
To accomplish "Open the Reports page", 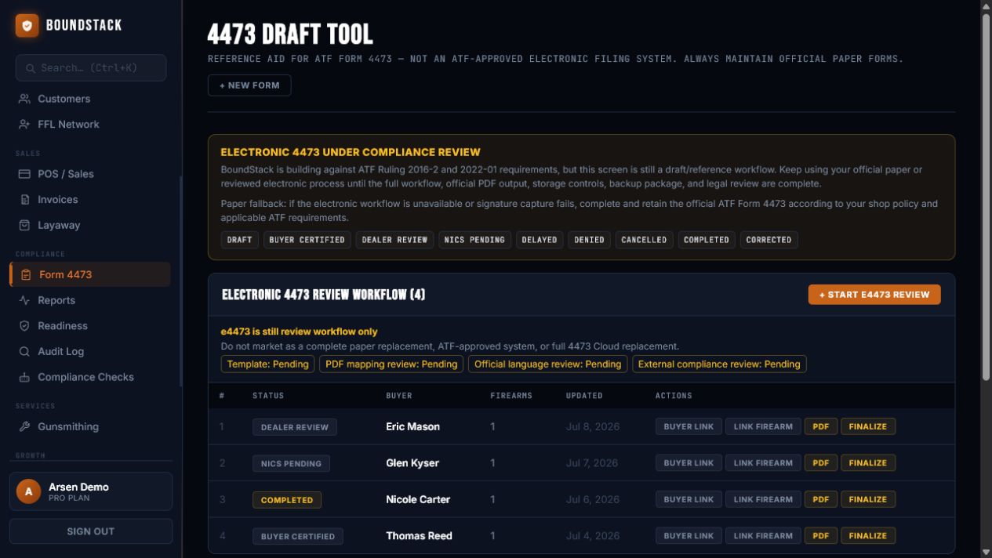I will coord(90,300).
